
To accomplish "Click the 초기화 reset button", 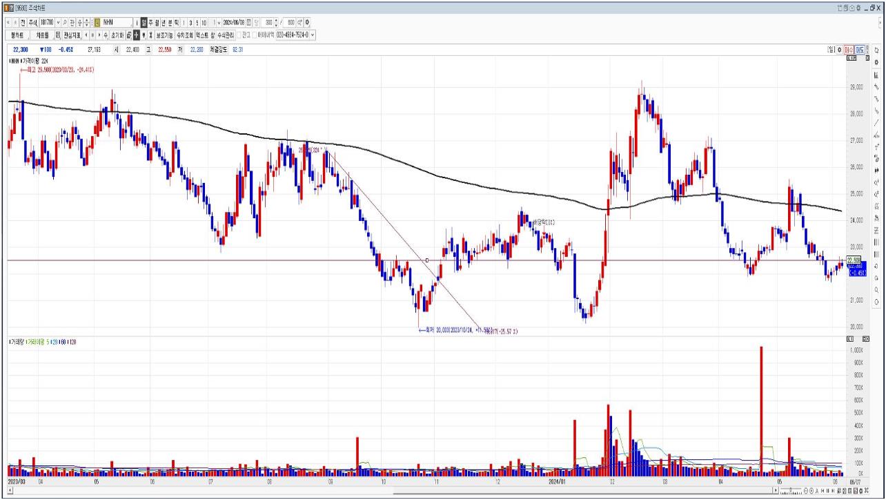I will [117, 35].
